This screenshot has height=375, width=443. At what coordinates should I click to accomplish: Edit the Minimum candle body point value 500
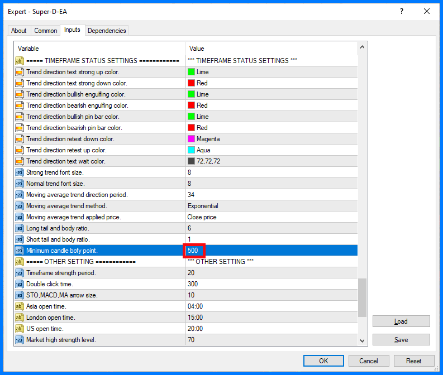[193, 251]
